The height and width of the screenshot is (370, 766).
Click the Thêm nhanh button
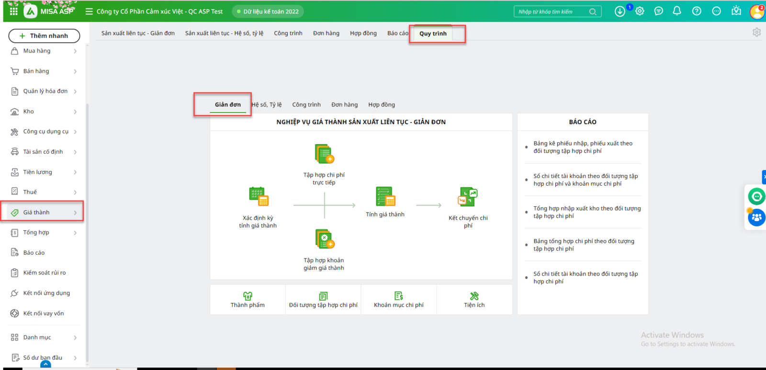point(44,36)
